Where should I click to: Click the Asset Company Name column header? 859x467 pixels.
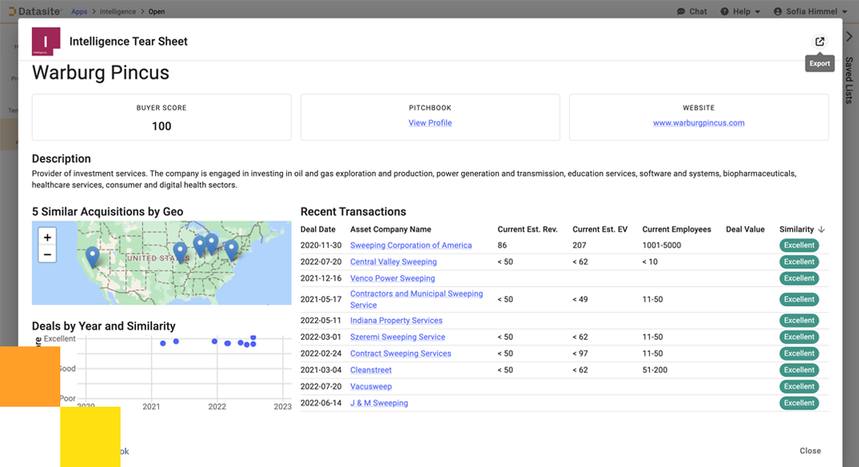(391, 230)
